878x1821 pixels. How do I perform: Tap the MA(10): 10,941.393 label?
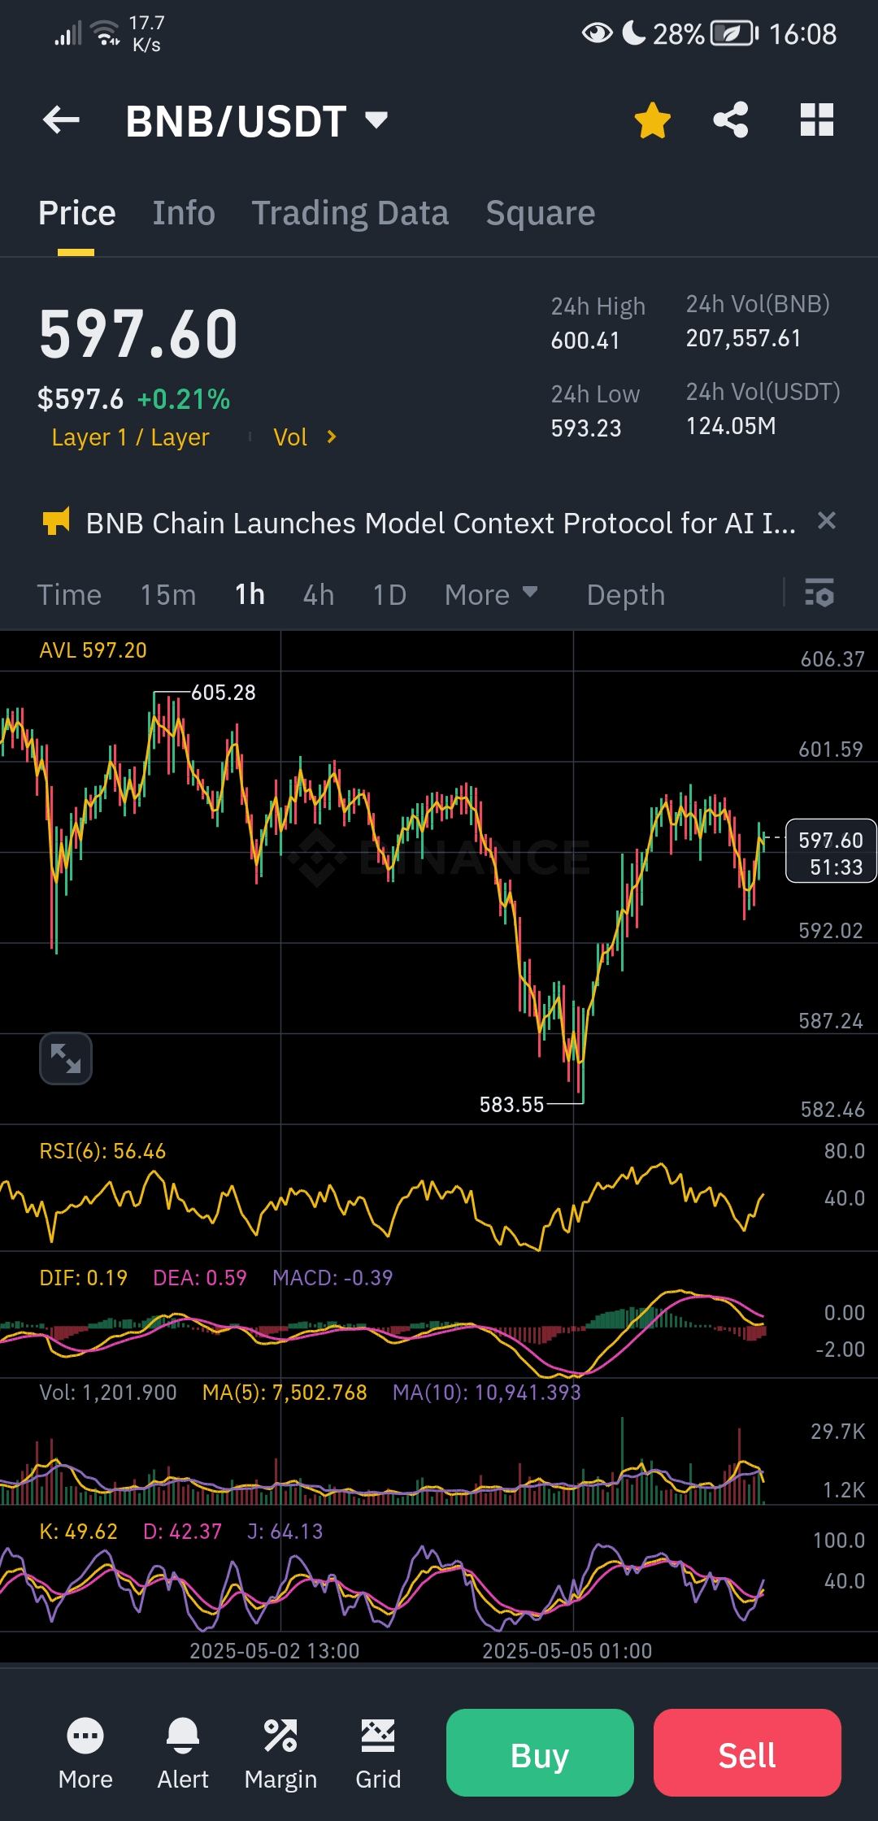click(487, 1393)
